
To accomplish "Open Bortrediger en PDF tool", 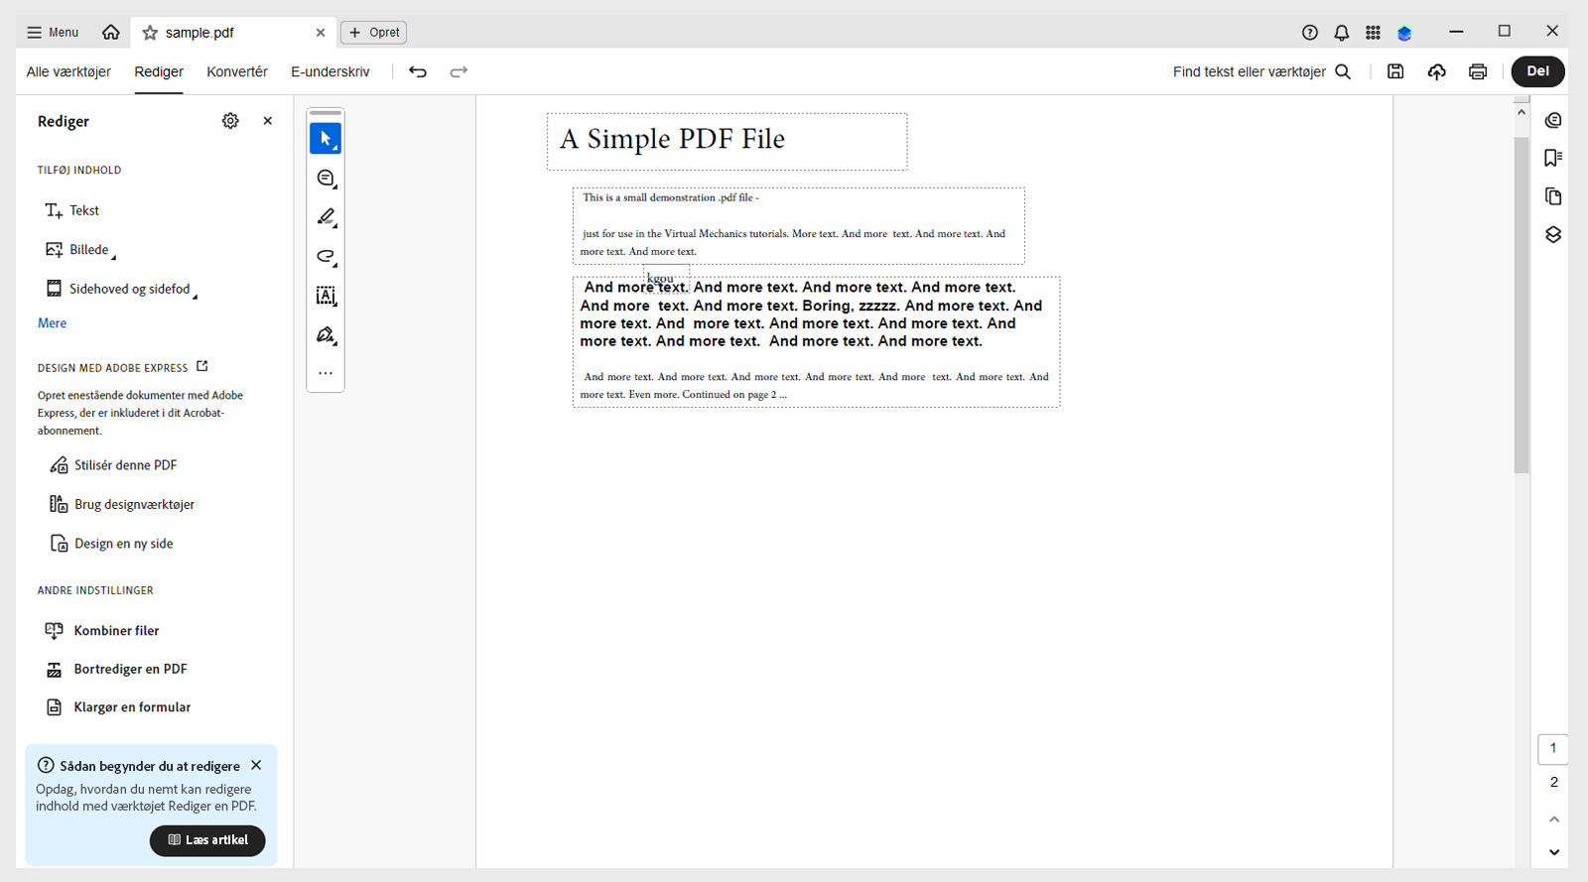I will tap(116, 670).
